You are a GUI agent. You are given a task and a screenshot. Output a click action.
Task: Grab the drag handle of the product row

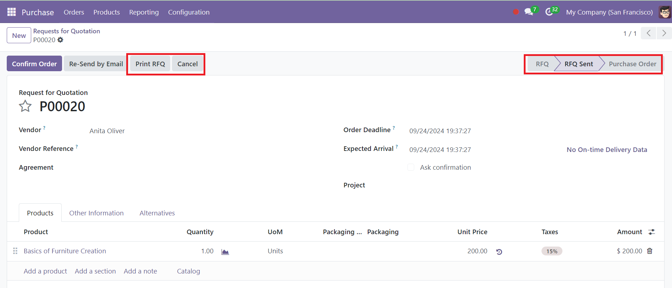(x=15, y=251)
